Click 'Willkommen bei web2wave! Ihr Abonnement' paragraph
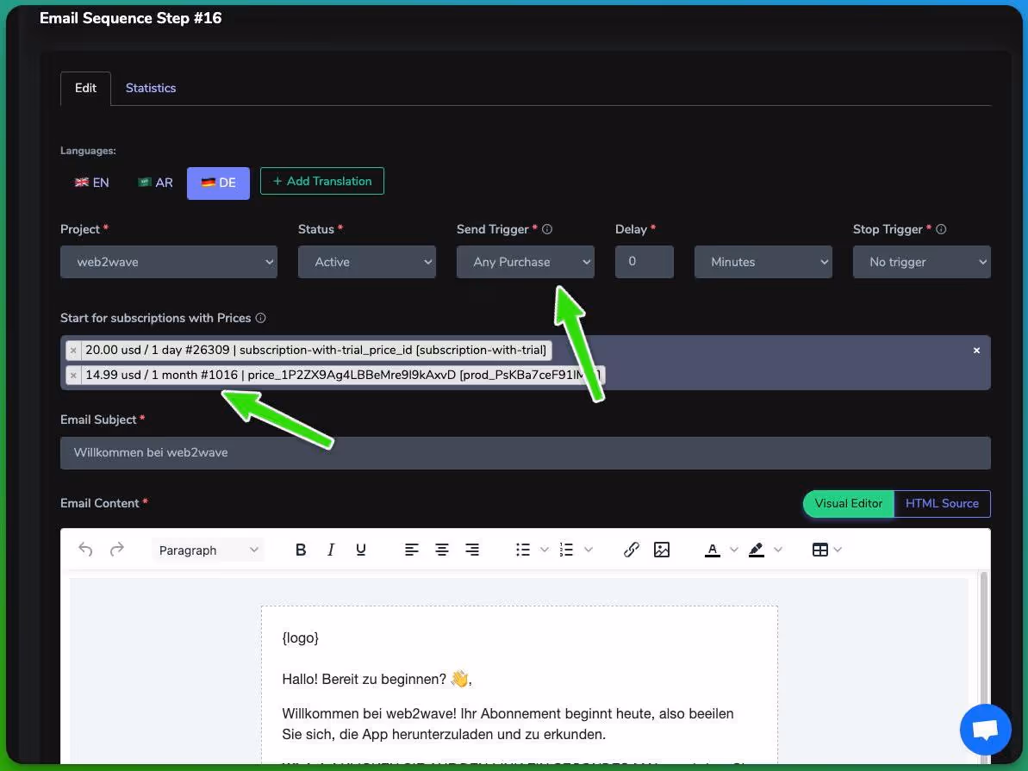 [508, 724]
